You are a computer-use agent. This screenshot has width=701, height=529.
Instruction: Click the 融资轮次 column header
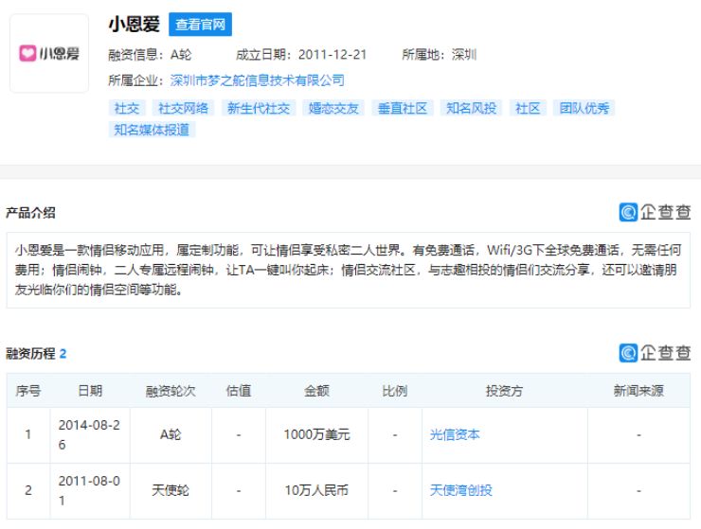pos(171,391)
